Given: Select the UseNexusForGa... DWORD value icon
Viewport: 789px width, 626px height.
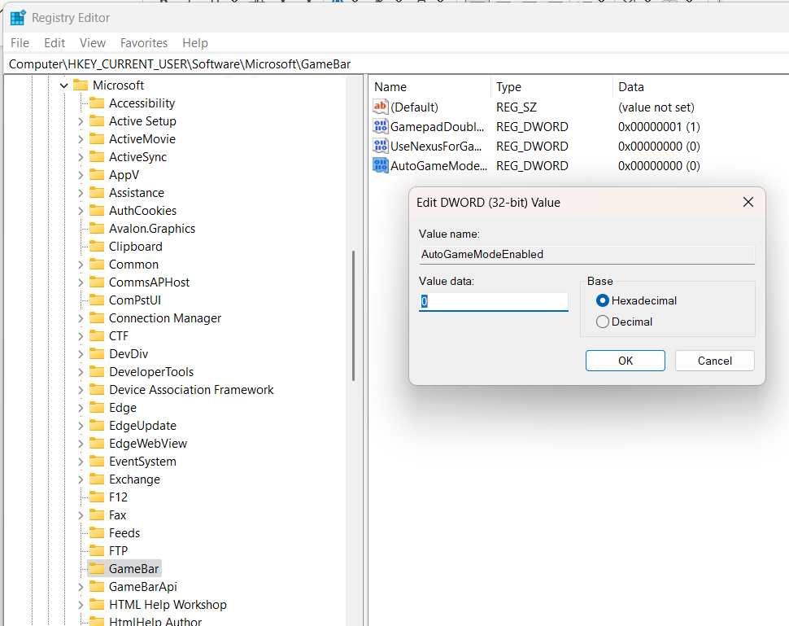Looking at the screenshot, I should point(380,146).
